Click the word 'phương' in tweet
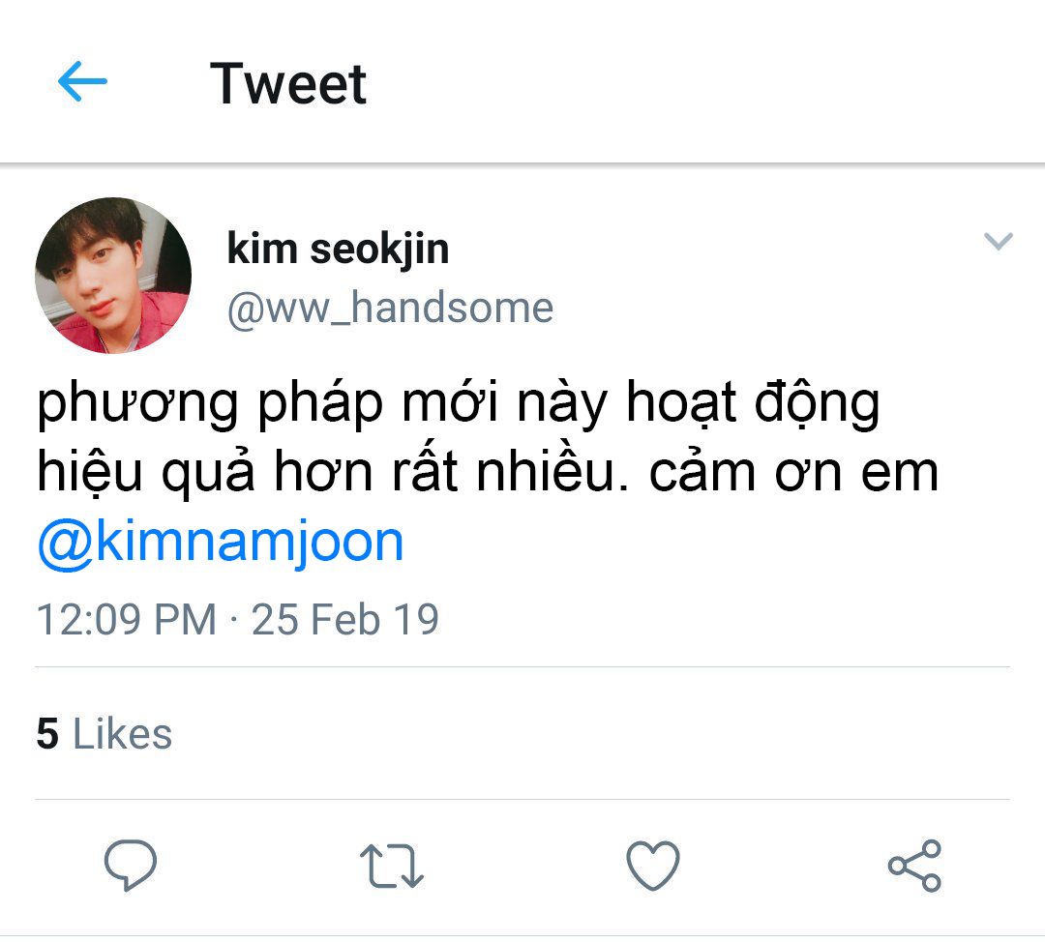This screenshot has height=942, width=1045. pos(137,404)
